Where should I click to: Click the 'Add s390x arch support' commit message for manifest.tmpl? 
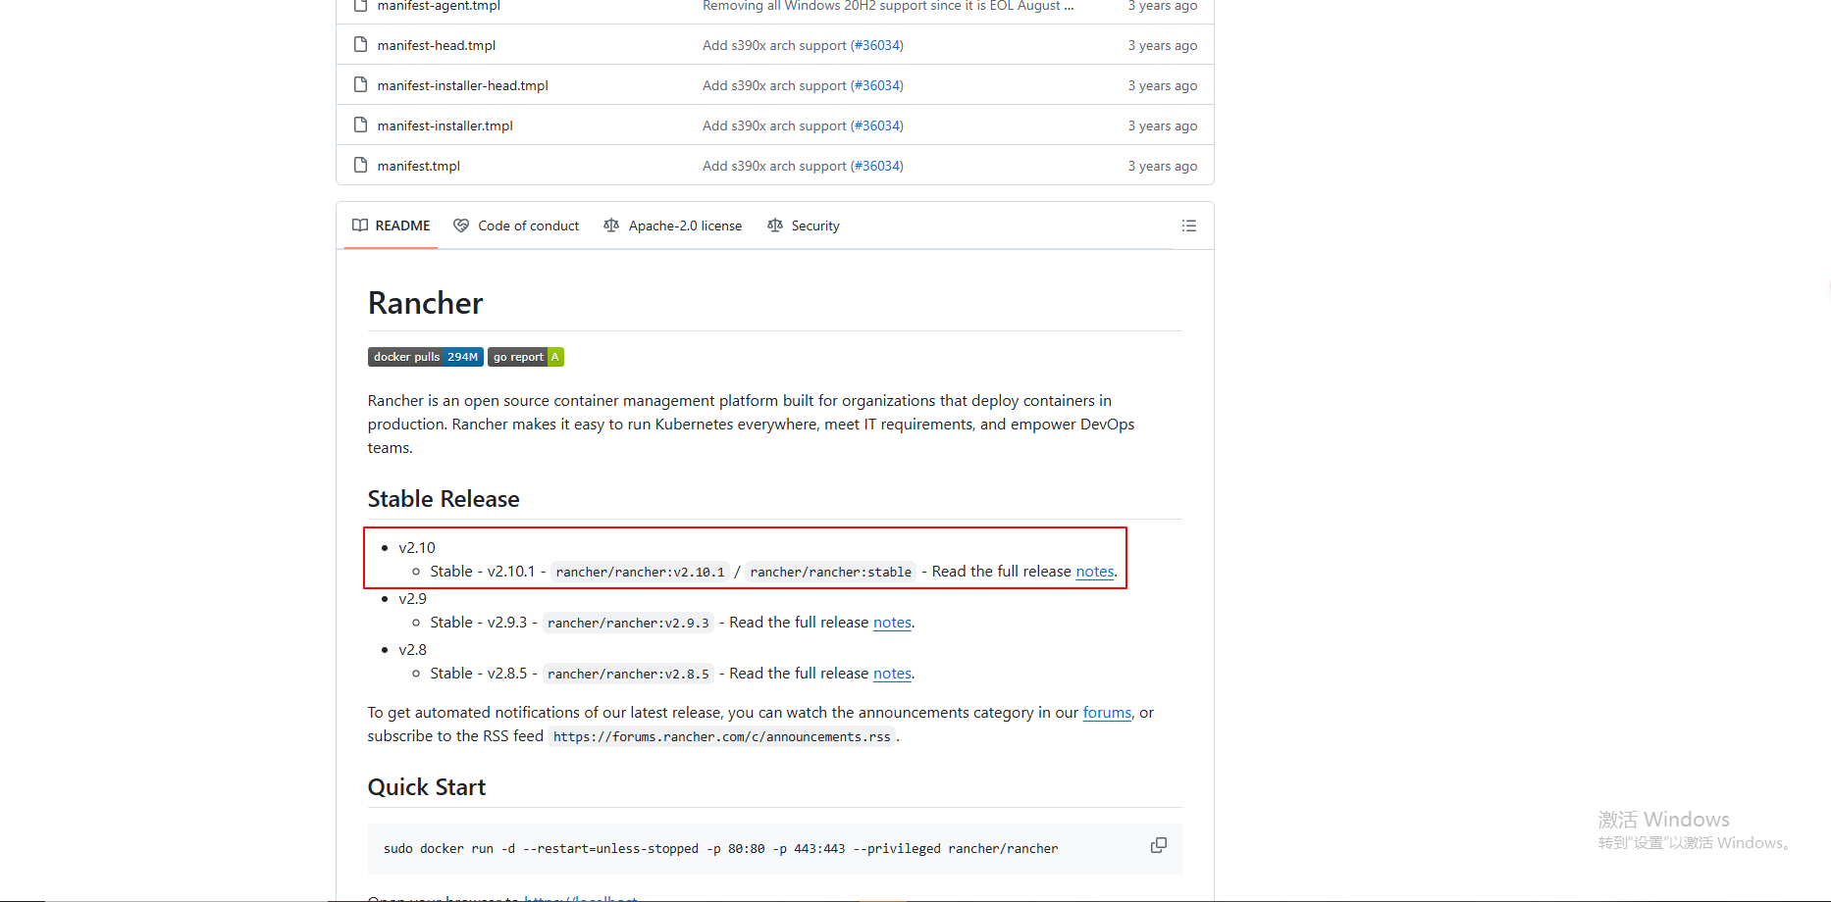pyautogui.click(x=774, y=166)
